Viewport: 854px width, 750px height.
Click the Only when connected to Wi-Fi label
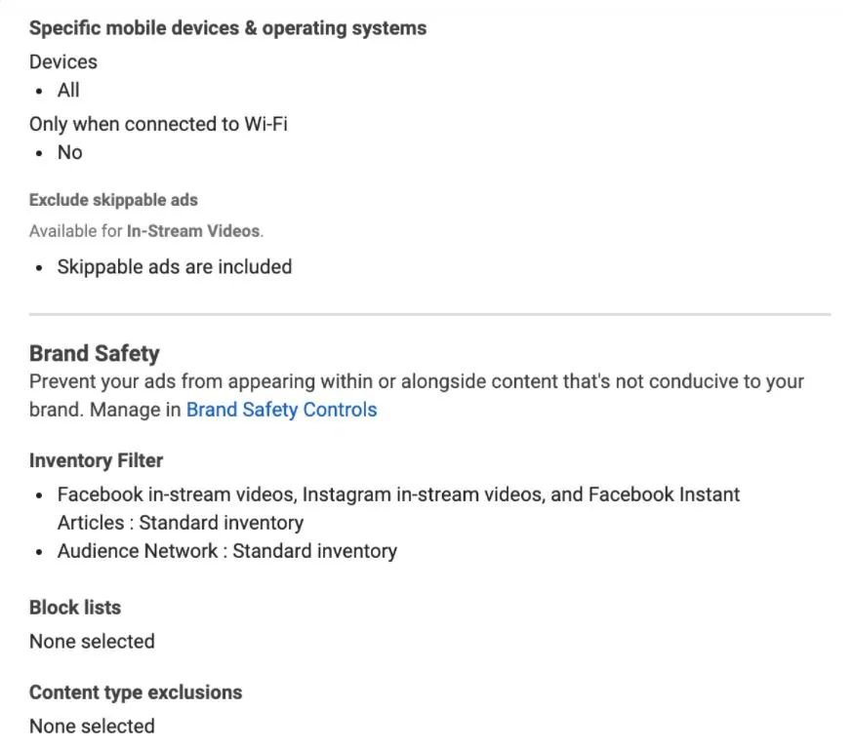158,124
